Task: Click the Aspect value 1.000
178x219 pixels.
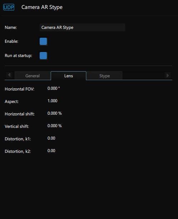Action: pyautogui.click(x=52, y=101)
